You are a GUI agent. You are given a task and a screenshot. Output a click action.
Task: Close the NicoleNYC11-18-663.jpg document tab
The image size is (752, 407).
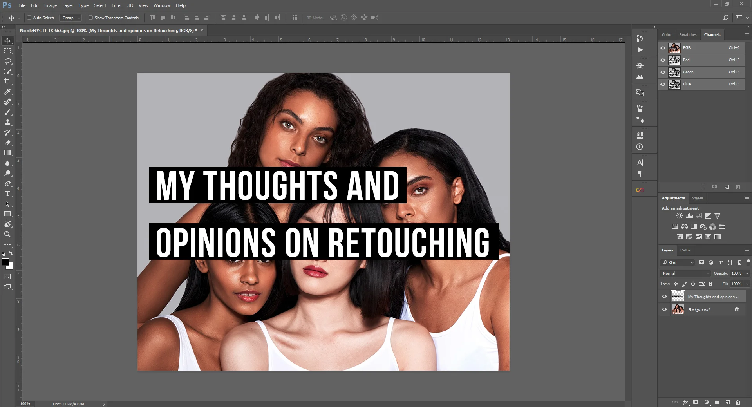202,30
